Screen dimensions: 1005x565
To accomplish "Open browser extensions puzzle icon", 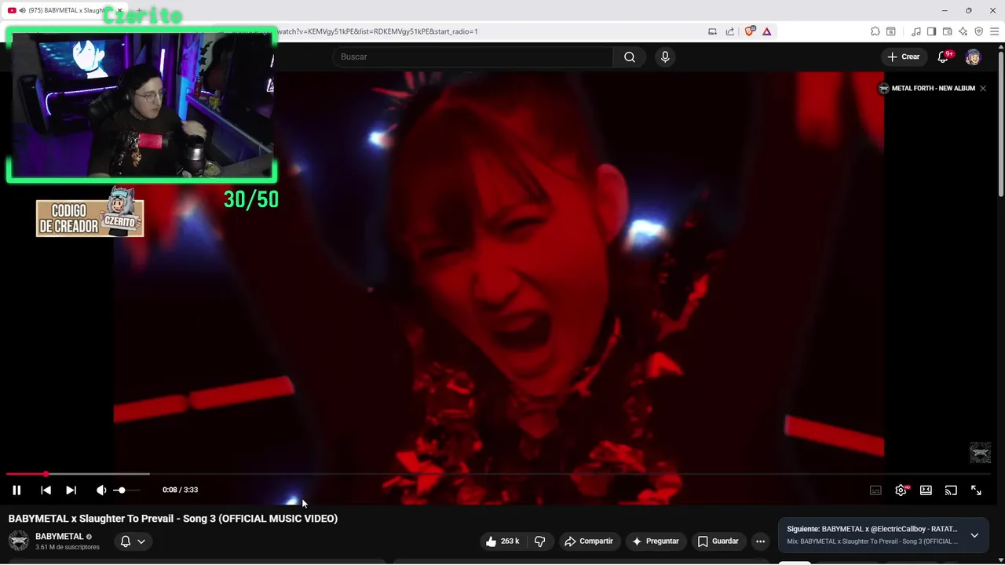I will coord(875,31).
